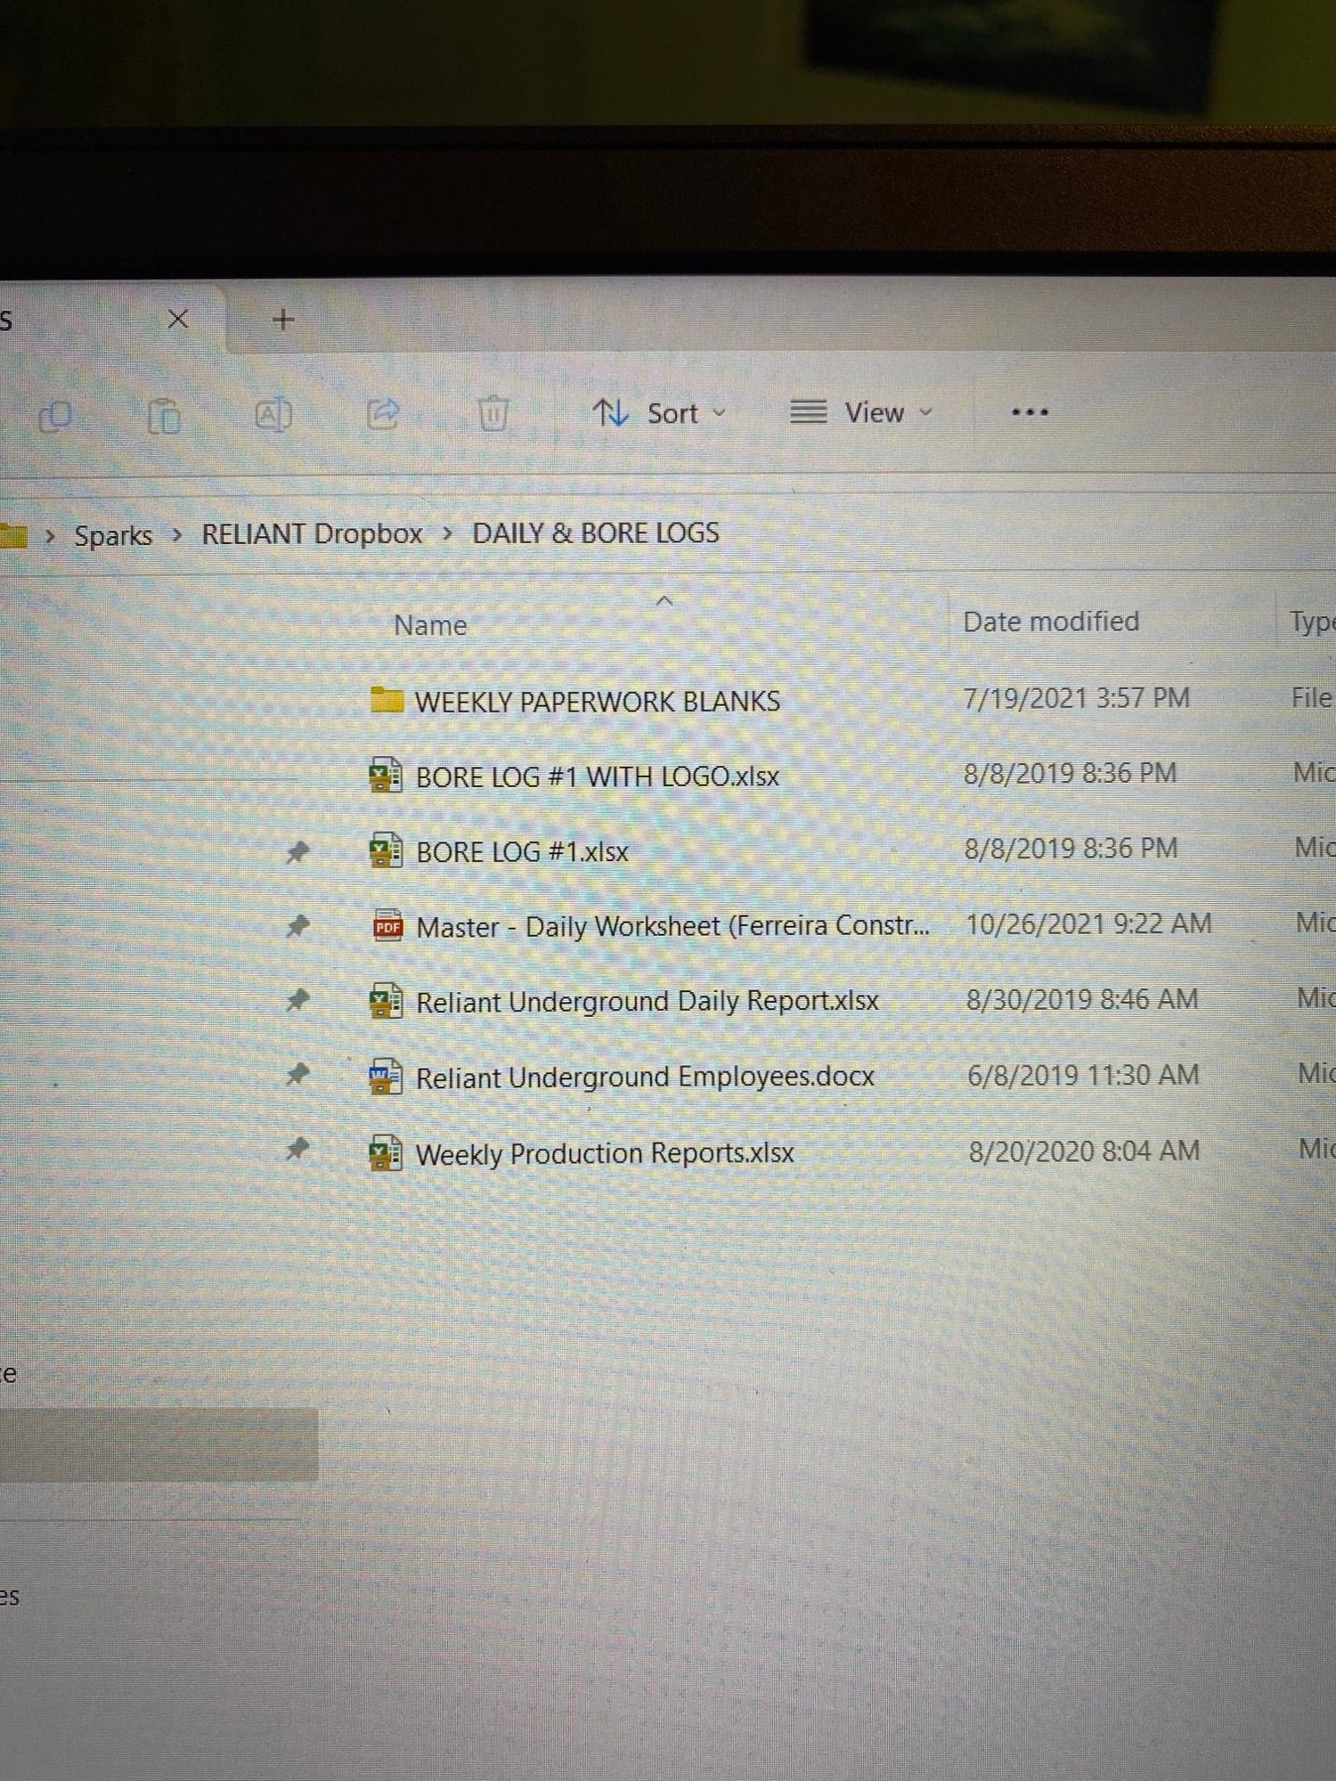
Task: Click Word icon of Reliant Underground Employees
Action: coord(385,1078)
